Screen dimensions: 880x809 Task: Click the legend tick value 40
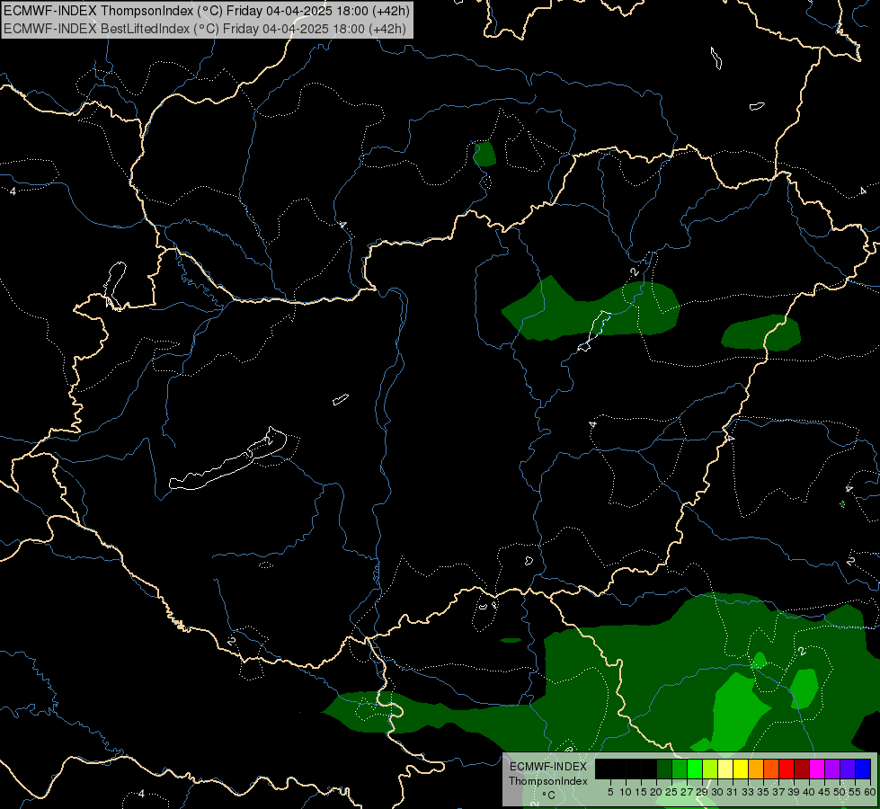pos(809,792)
